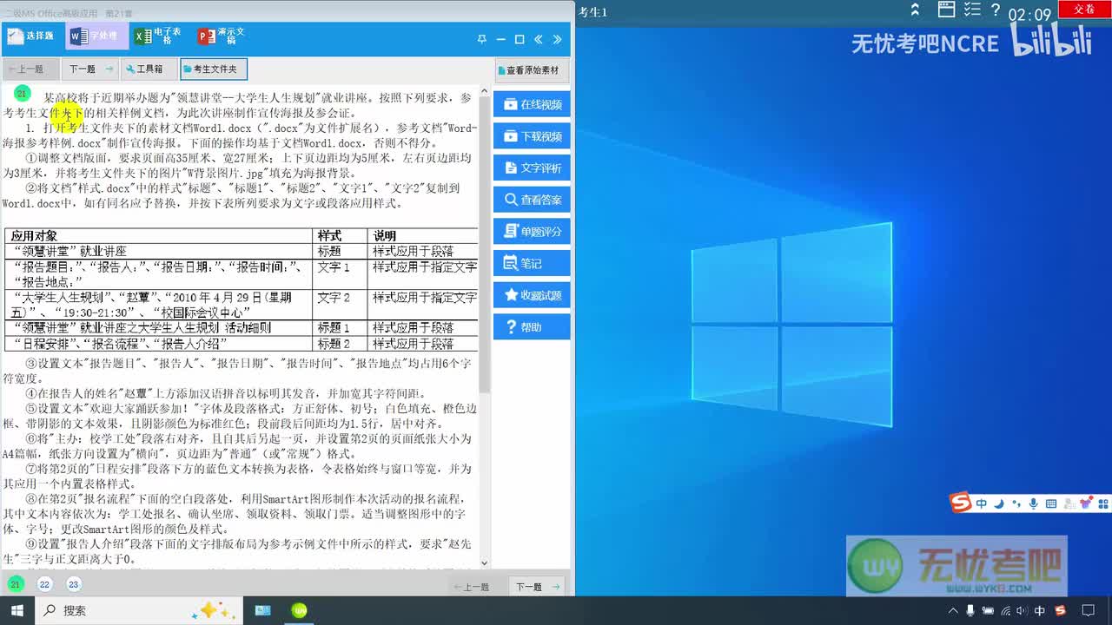Click the taskbar 搜索 search box
Screen dimensions: 1112x625
click(x=139, y=610)
